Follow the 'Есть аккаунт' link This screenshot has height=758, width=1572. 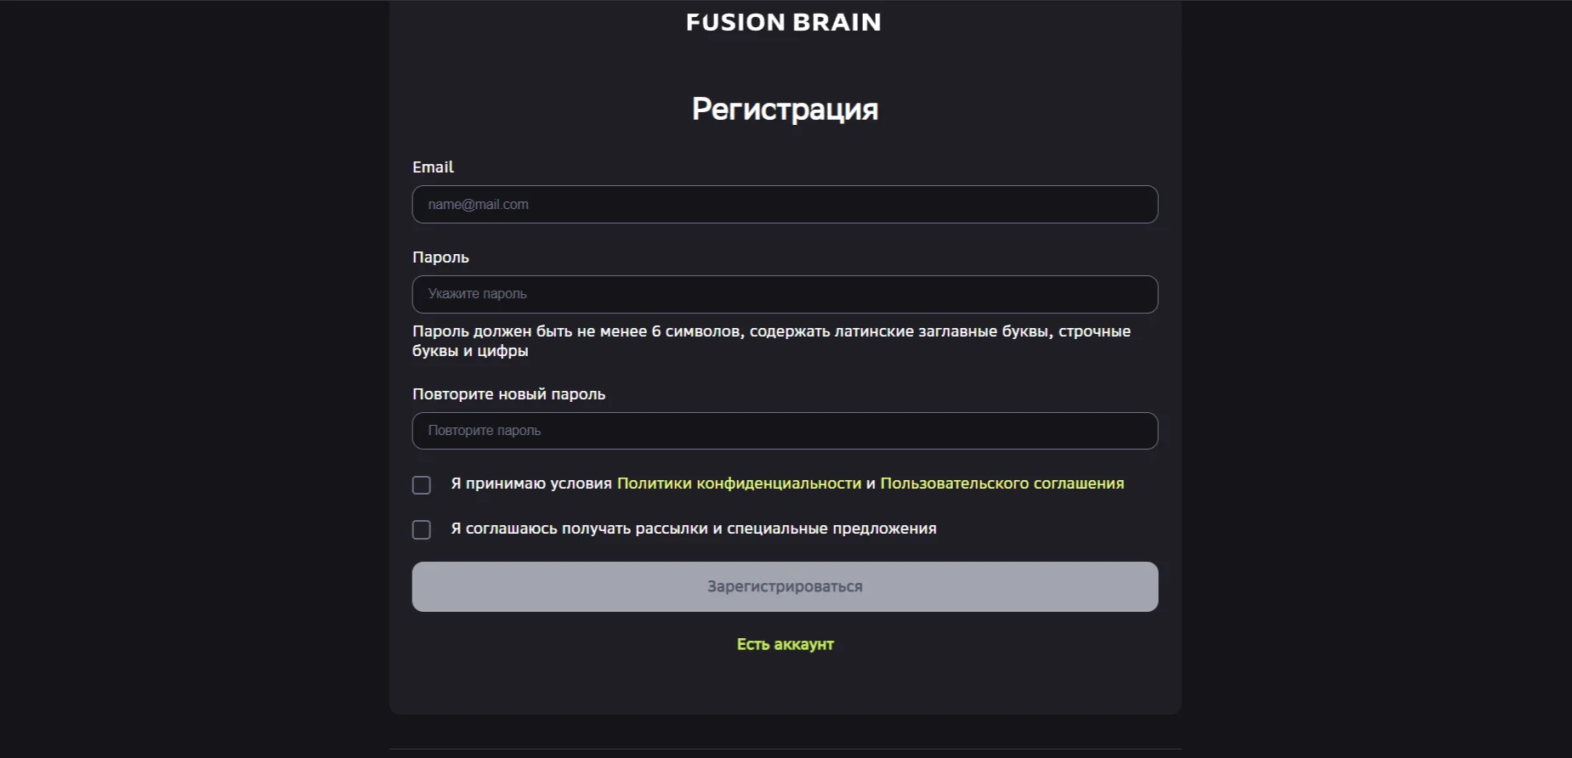785,644
